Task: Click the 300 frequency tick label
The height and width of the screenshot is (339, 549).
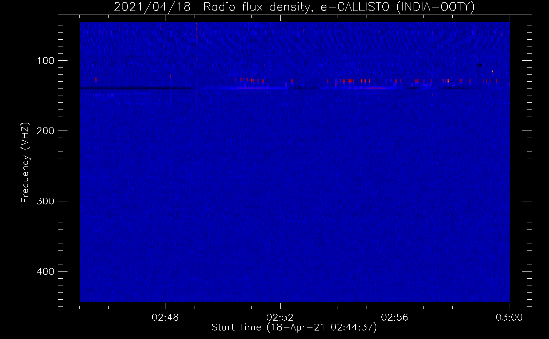Action: [x=46, y=201]
